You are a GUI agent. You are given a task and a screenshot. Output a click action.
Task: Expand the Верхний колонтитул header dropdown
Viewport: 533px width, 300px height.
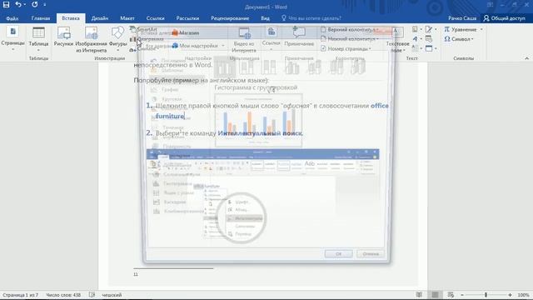[377, 30]
